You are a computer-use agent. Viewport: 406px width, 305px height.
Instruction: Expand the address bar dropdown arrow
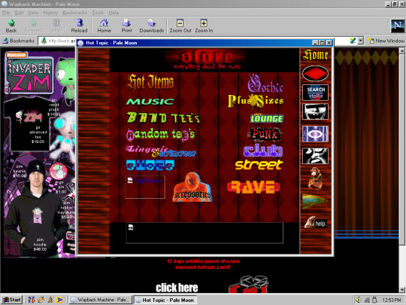[x=360, y=41]
